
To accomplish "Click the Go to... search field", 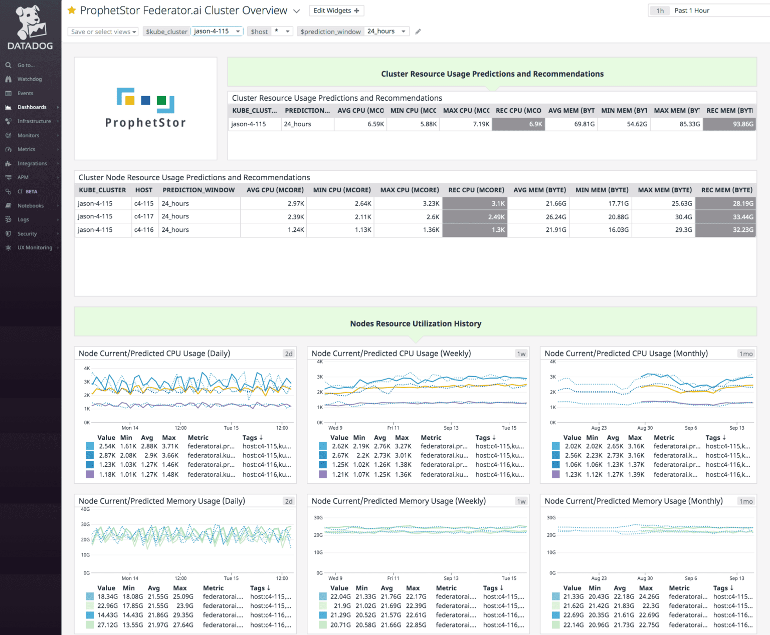I will [x=26, y=65].
